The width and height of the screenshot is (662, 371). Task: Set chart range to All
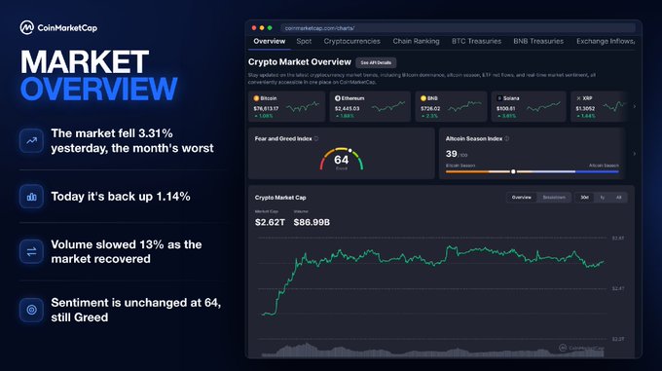point(618,198)
